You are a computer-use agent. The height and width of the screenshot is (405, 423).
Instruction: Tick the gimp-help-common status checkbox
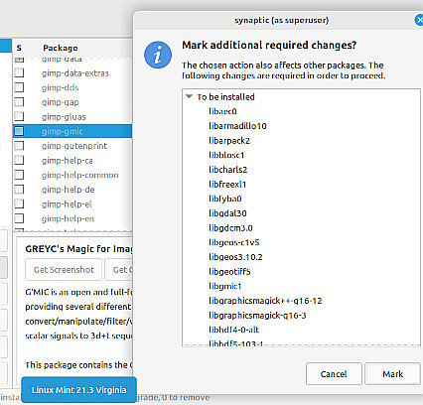click(19, 175)
